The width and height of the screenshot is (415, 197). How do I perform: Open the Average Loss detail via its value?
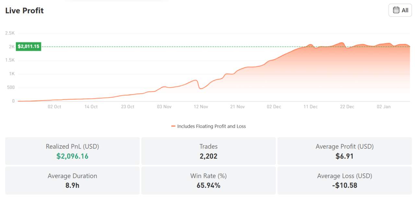click(x=345, y=185)
